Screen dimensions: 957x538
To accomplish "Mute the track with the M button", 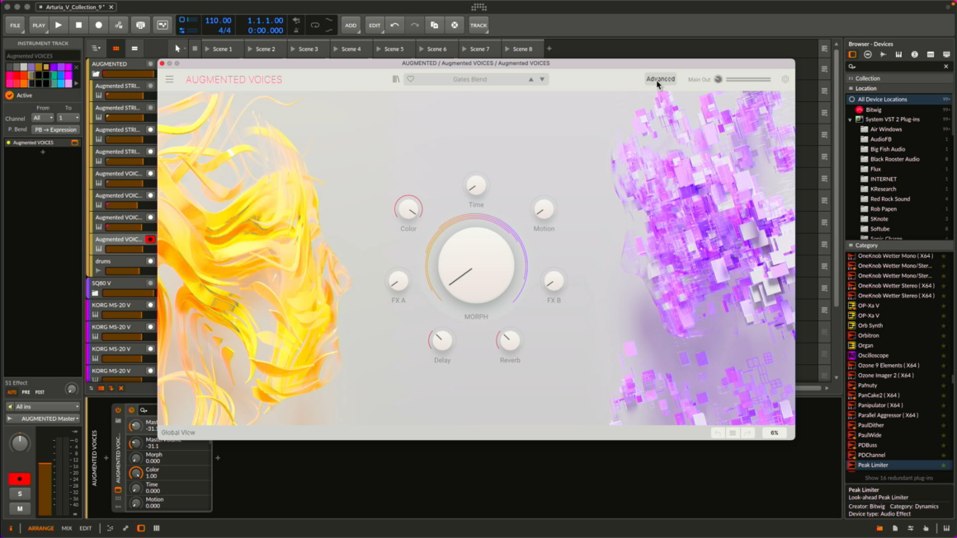I will click(20, 508).
